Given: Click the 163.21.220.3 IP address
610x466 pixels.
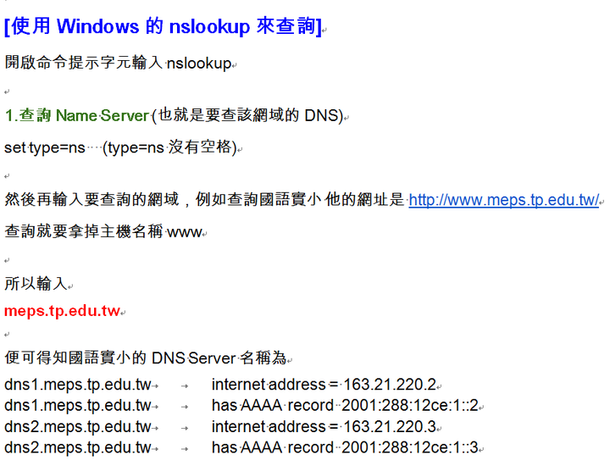Looking at the screenshot, I should click(390, 426).
